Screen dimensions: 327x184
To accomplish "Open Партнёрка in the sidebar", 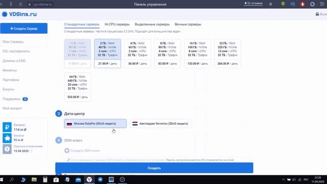I will 11,80.
